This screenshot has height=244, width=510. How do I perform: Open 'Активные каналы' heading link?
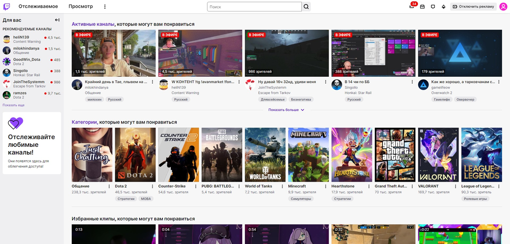(x=93, y=24)
